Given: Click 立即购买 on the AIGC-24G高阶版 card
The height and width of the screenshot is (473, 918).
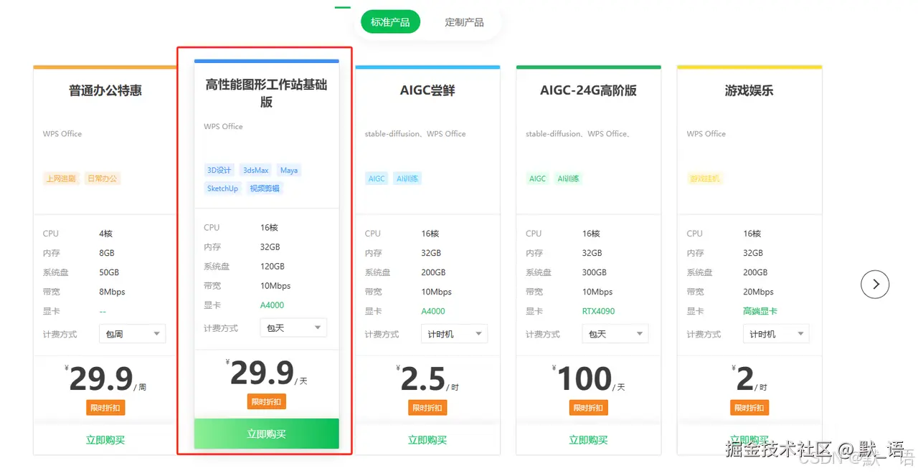Looking at the screenshot, I should [x=588, y=440].
